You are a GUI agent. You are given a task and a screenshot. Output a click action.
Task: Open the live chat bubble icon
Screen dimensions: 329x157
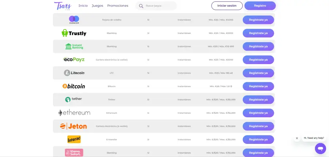pyautogui.click(x=320, y=148)
